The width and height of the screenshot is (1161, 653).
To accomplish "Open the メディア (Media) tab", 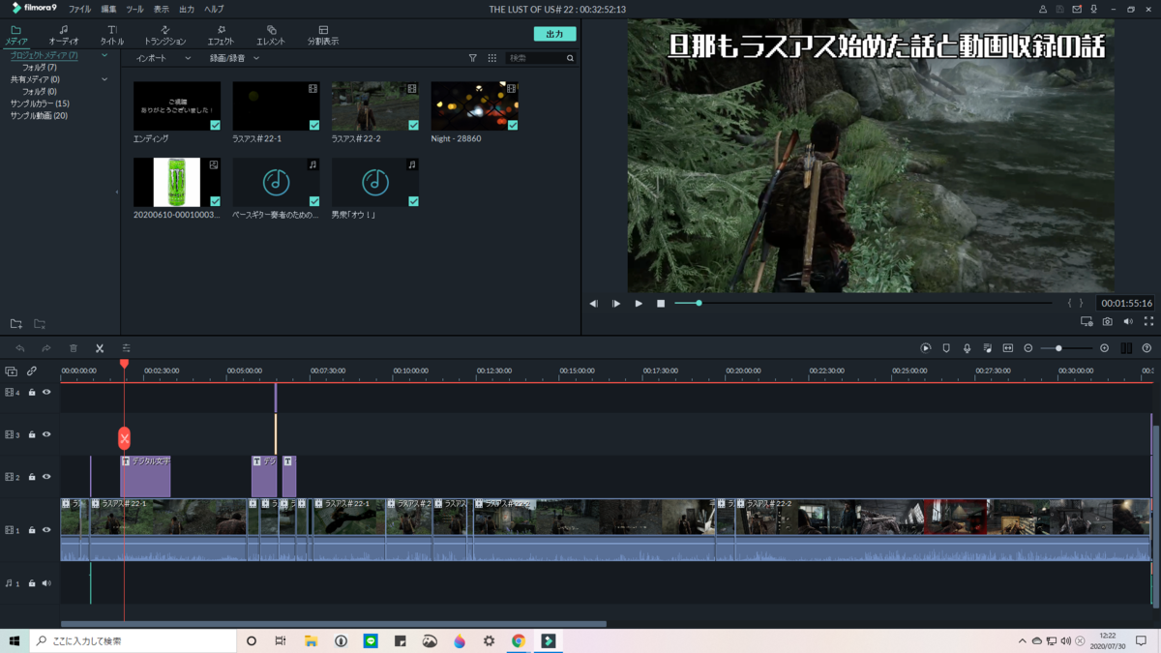I will 15,36.
